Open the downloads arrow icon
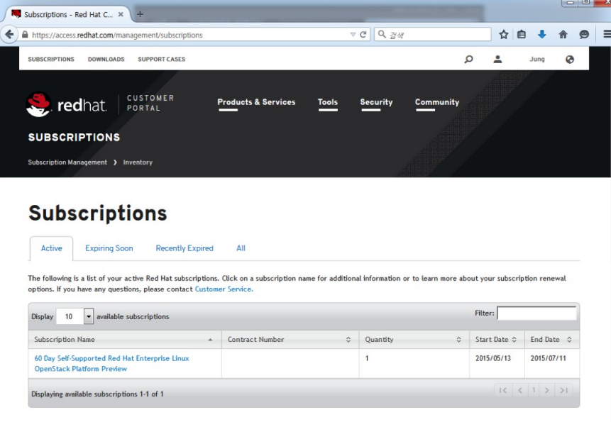Viewport: 611px width, 422px height. pos(542,35)
